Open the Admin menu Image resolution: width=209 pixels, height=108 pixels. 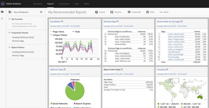coord(86,4)
